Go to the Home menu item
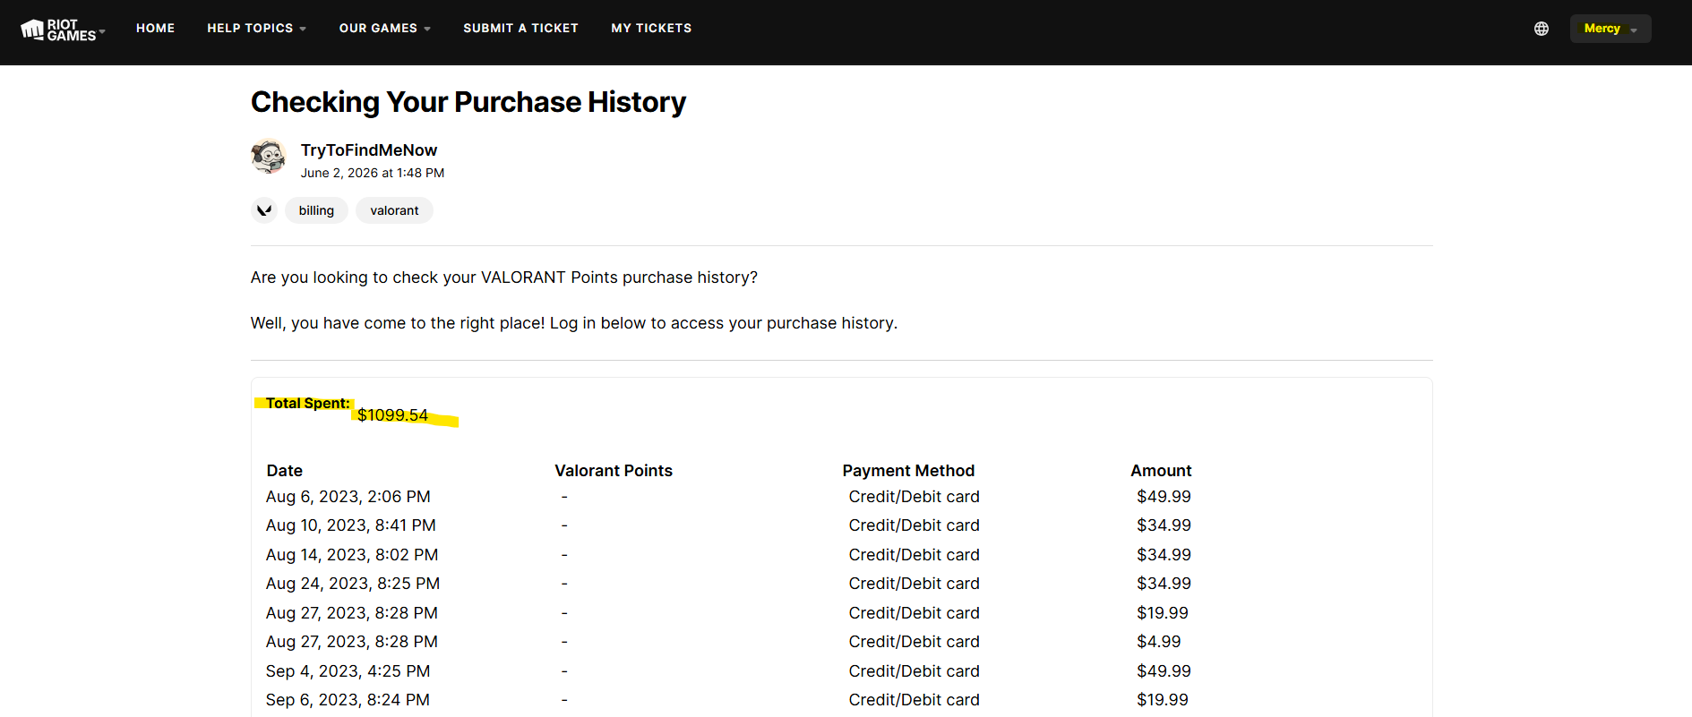Image resolution: width=1692 pixels, height=717 pixels. click(155, 29)
